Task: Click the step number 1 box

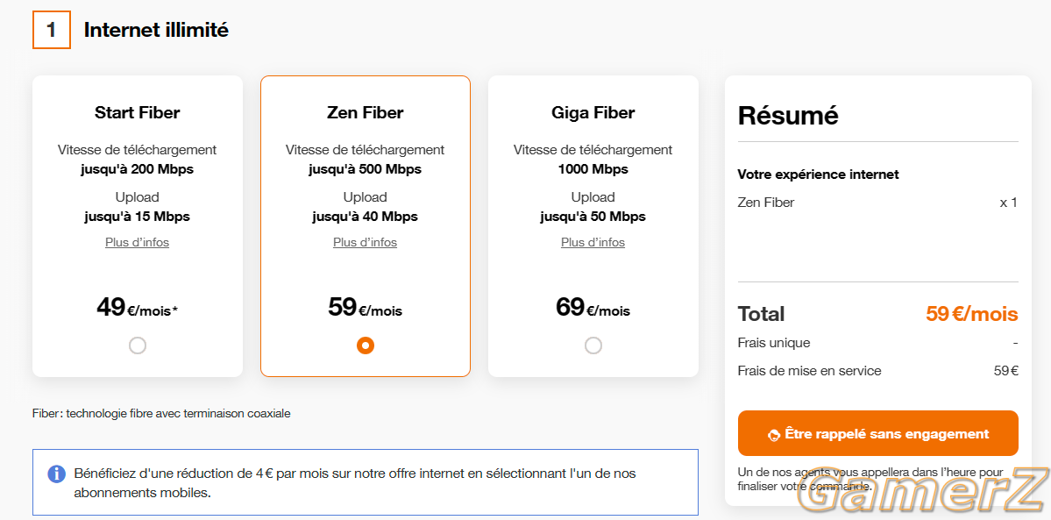Action: tap(52, 30)
